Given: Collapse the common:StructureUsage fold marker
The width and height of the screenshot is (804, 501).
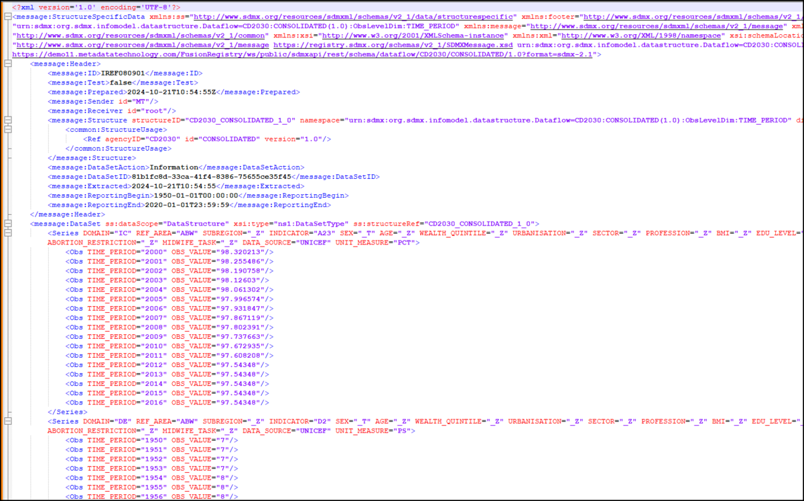Looking at the screenshot, I should click(7, 129).
